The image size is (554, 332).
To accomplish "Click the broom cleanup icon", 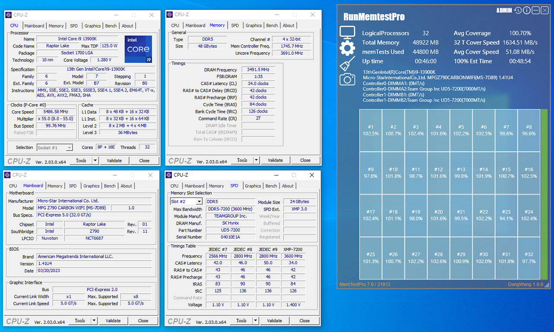I will click(x=347, y=65).
